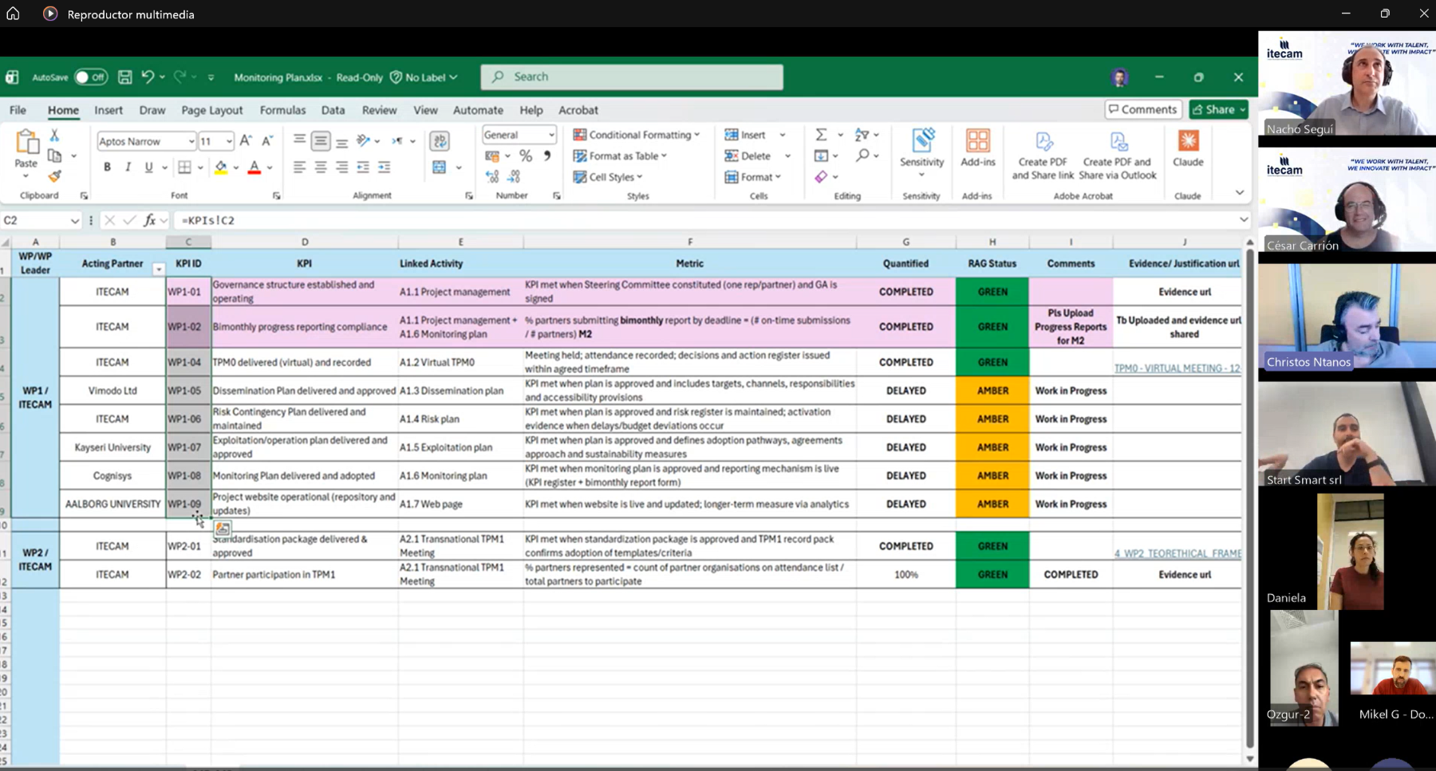Open the font name dropdown Aptos Narrow
This screenshot has height=771, width=1436.
click(191, 142)
